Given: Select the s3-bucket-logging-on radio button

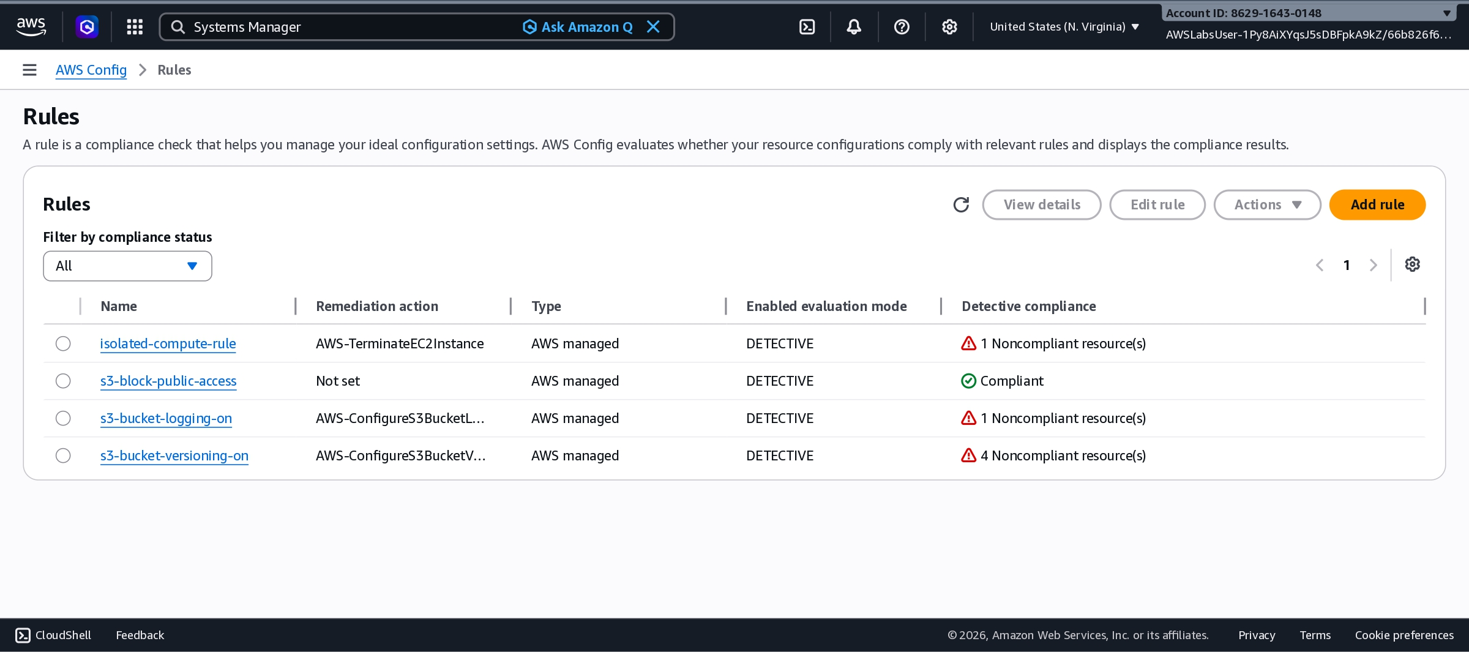Looking at the screenshot, I should [63, 418].
